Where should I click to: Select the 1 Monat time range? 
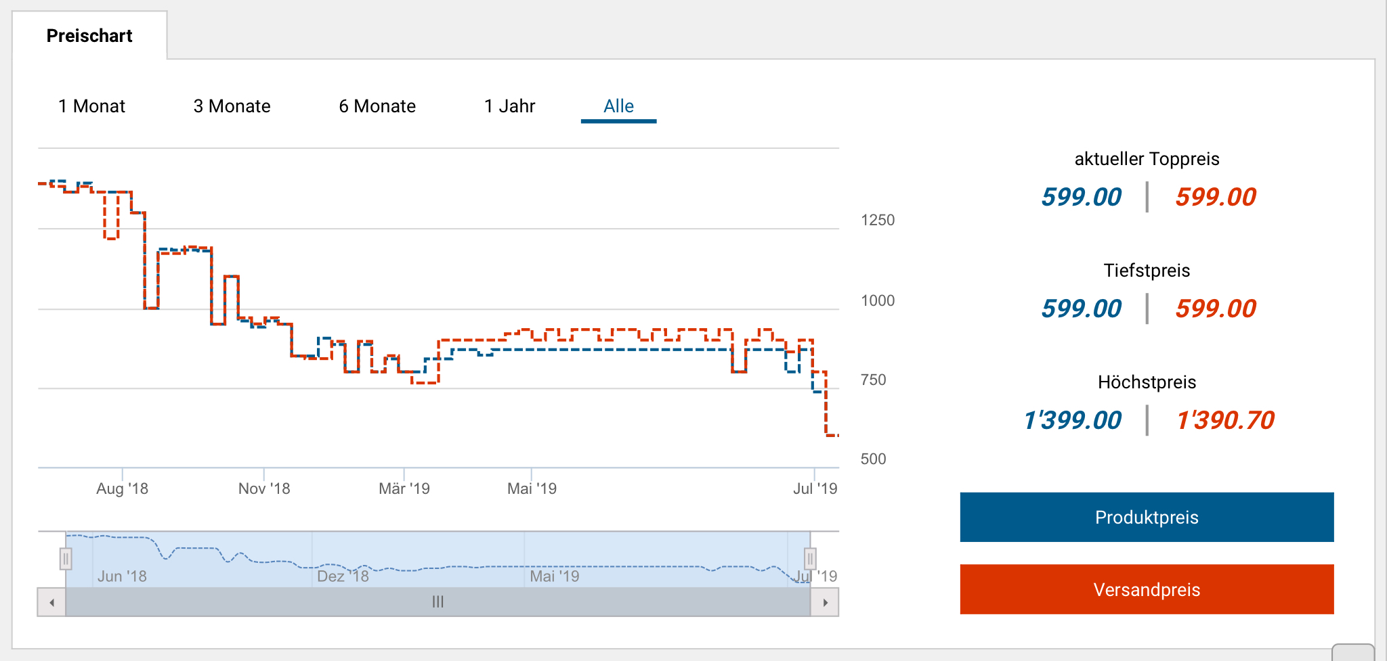tap(91, 106)
